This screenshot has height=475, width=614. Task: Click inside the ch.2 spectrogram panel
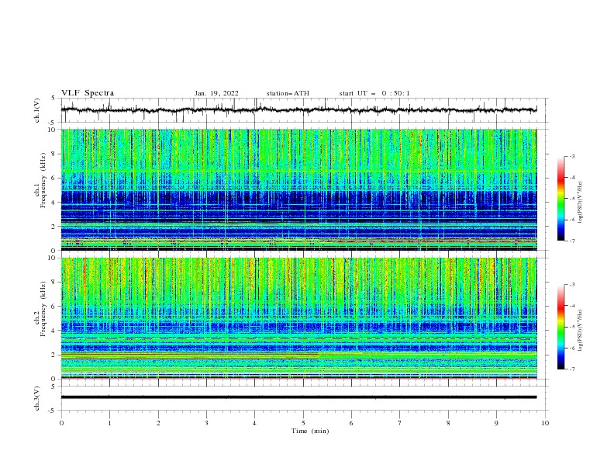coord(298,318)
